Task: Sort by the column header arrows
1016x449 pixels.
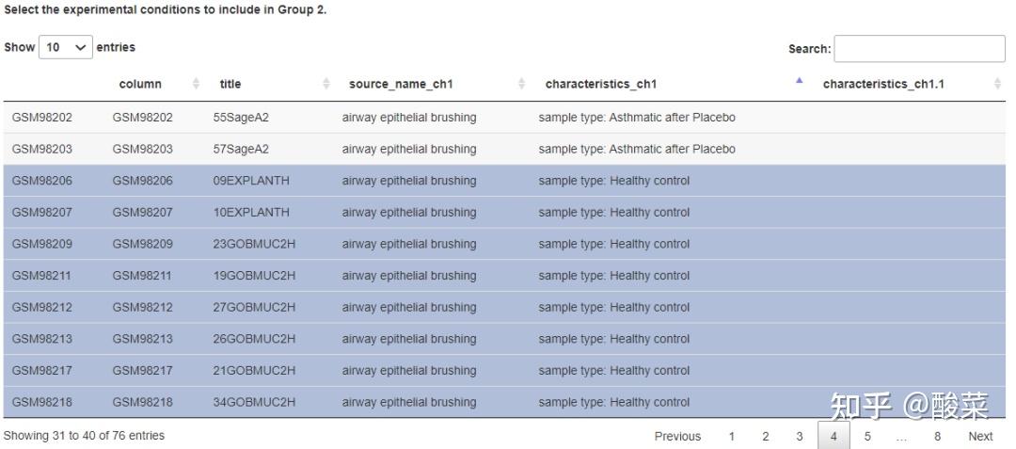Action: click(x=196, y=84)
